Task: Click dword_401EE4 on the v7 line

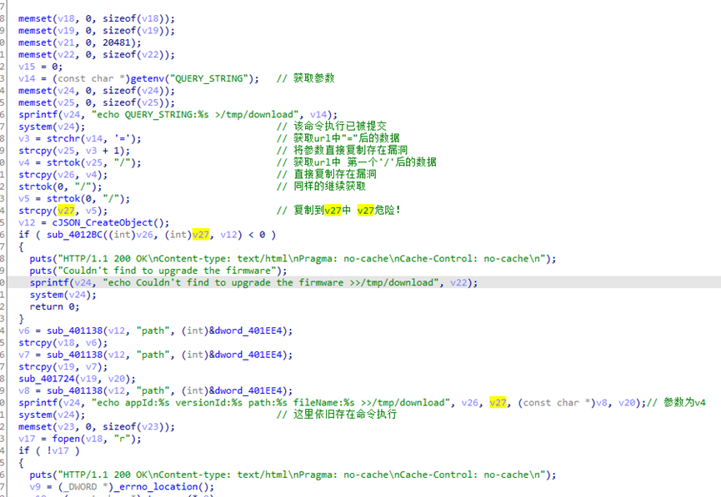Action: 248,355
